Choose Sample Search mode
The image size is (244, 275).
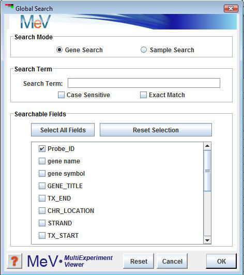(x=144, y=50)
